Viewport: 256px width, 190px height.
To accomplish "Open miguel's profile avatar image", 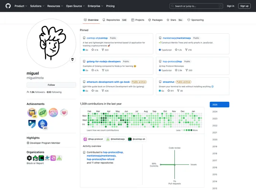I will coord(51,43).
